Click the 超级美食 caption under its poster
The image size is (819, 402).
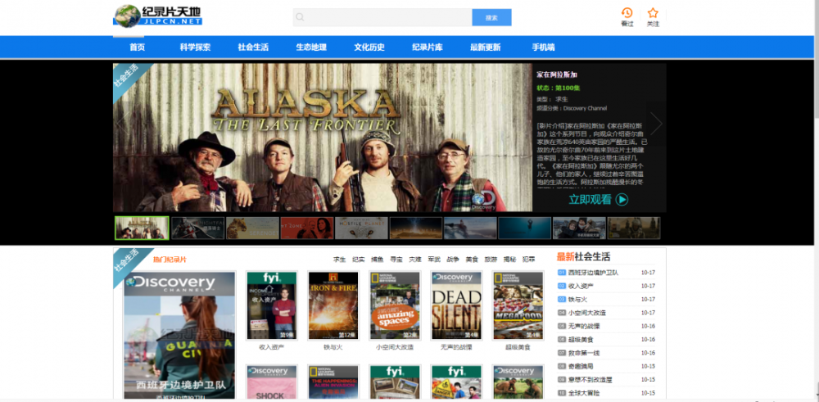coord(518,347)
